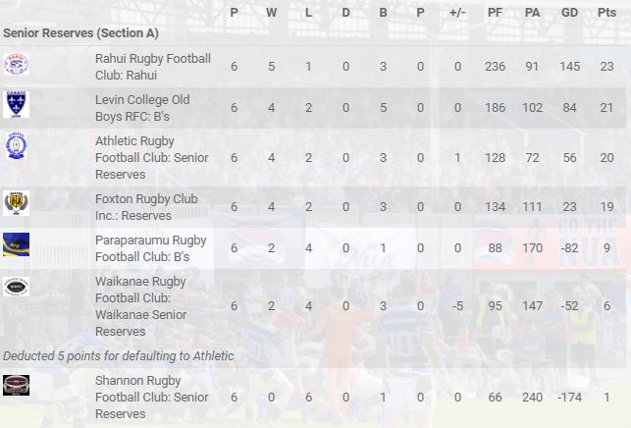Screen dimensions: 631x428
Task: Open Foxton Rugby Club Inc. Reserves
Action: pos(146,207)
